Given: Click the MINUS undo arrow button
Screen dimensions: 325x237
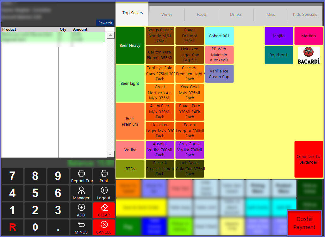Looking at the screenshot, I should [x=81, y=228].
